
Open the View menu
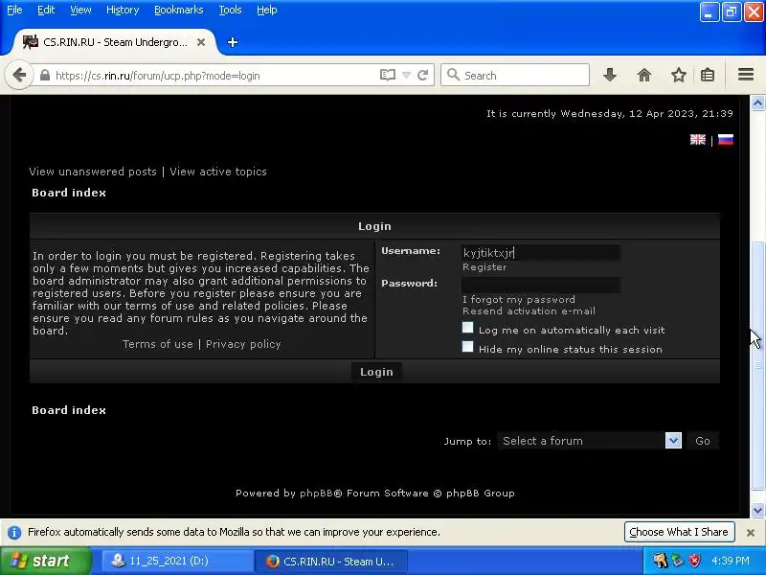click(x=80, y=10)
